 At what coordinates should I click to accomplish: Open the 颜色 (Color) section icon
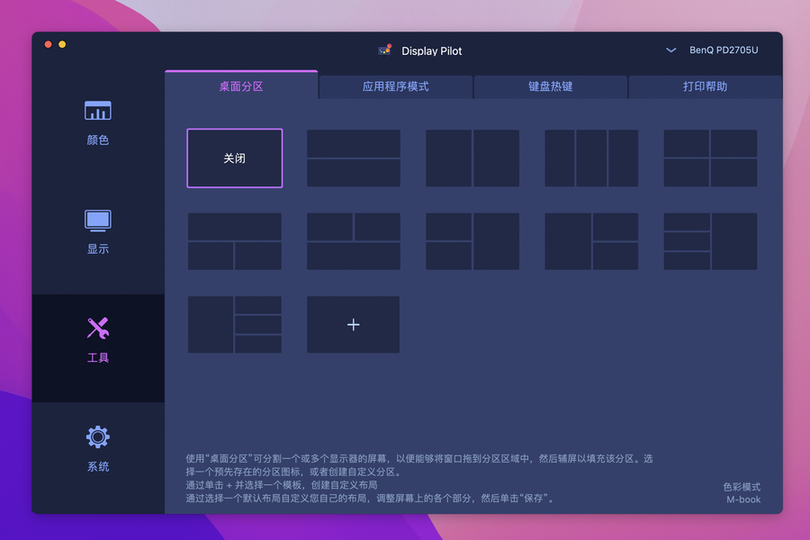point(97,112)
